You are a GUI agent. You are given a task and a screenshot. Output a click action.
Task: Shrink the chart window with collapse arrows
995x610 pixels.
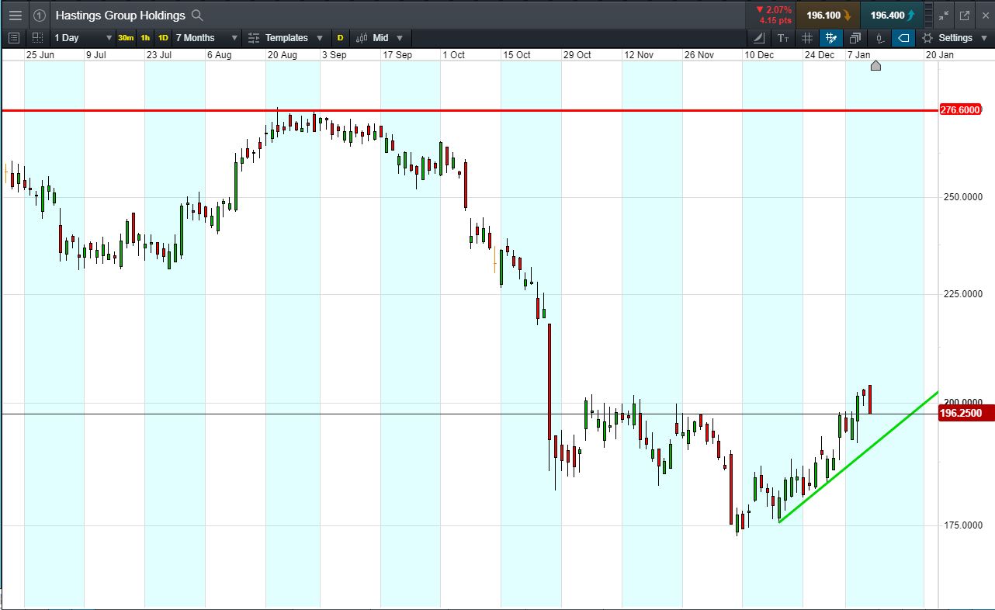[944, 15]
